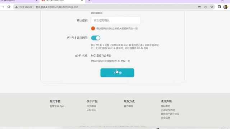
Task: Share this page from address bar
Action: pos(206,7)
